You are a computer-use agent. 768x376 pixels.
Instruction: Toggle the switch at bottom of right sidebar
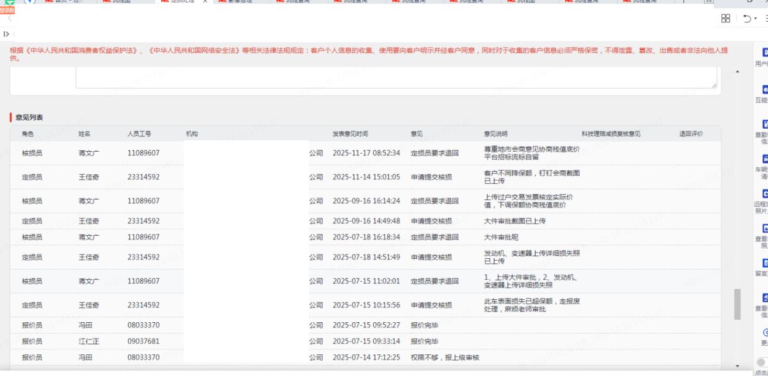(762, 362)
